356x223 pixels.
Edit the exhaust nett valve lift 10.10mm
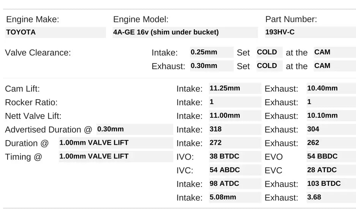coord(331,116)
